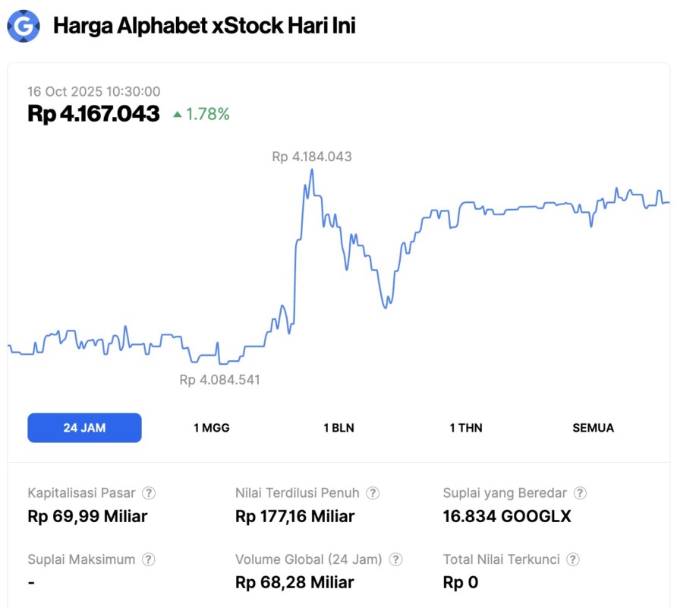Click help icon beside Suplai yang Beredar
The height and width of the screenshot is (608, 674).
tap(580, 492)
